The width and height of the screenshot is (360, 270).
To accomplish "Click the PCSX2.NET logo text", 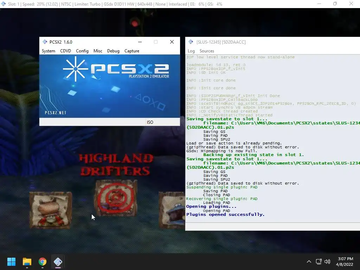I will click(56, 113).
